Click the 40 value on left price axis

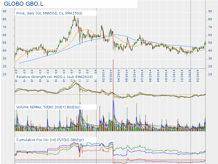coord(4,51)
